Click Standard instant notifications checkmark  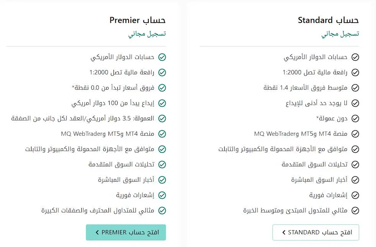coord(355,195)
